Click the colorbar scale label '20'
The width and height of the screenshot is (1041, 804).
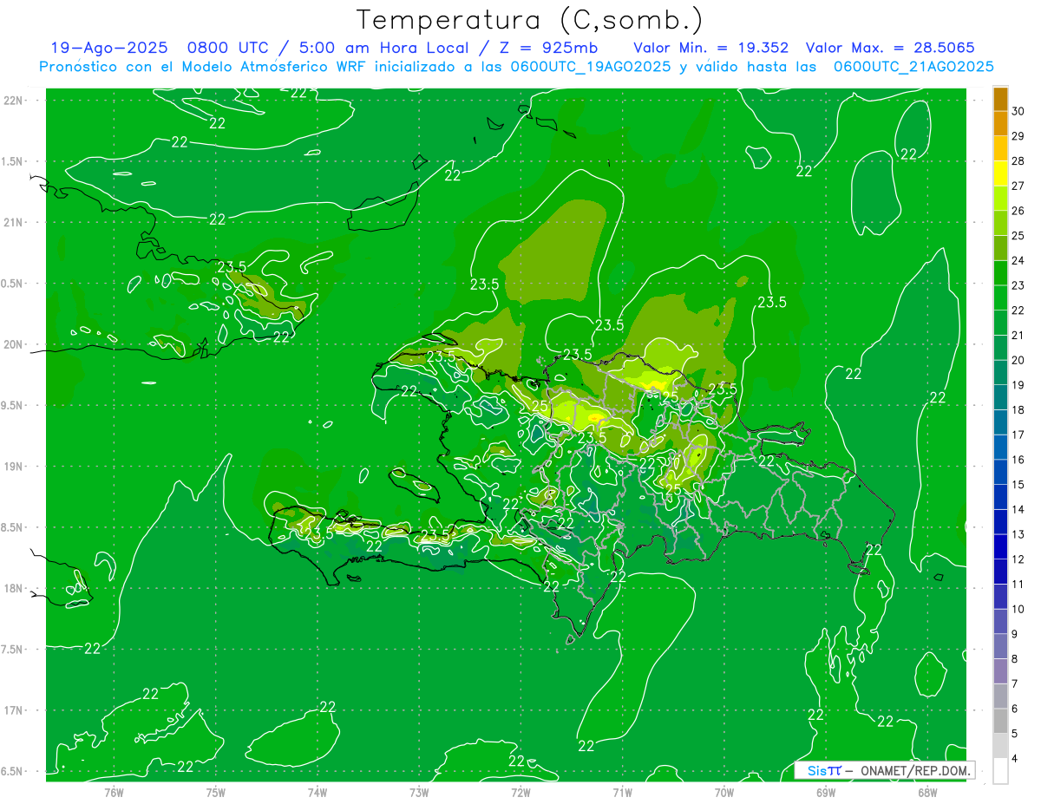pyautogui.click(x=1018, y=360)
